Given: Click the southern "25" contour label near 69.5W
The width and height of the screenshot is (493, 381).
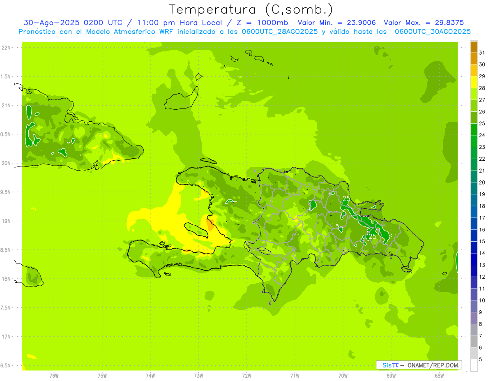Looking at the screenshot, I should click(x=373, y=237).
